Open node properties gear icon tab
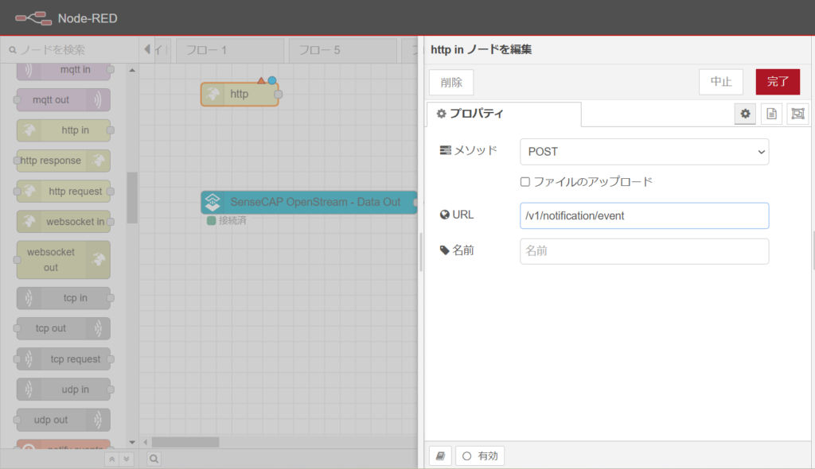 [745, 114]
